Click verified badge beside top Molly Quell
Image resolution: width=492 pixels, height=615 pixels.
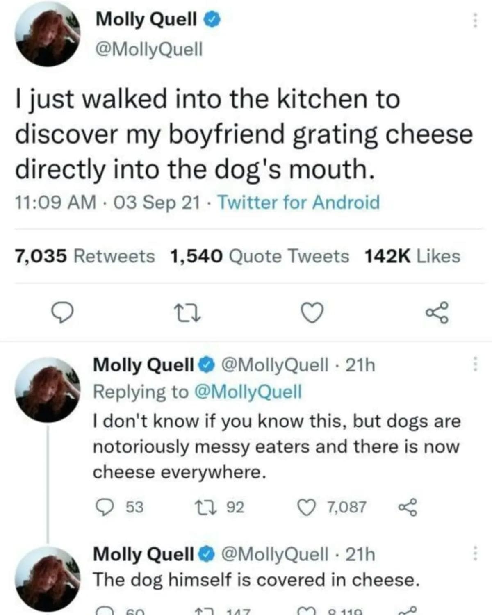pyautogui.click(x=213, y=19)
